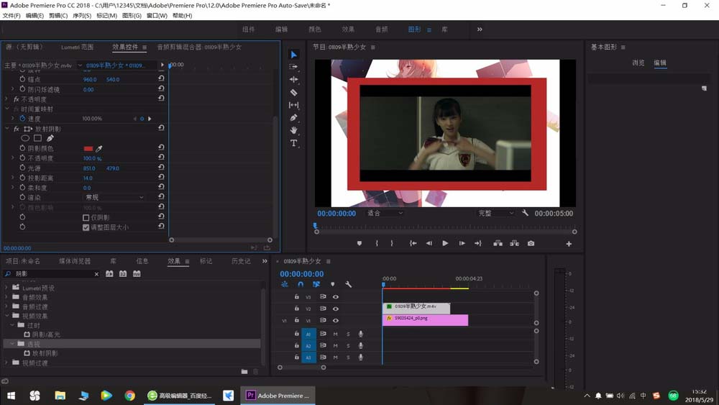
Task: Select the Selection (arrow) tool
Action: [x=294, y=55]
